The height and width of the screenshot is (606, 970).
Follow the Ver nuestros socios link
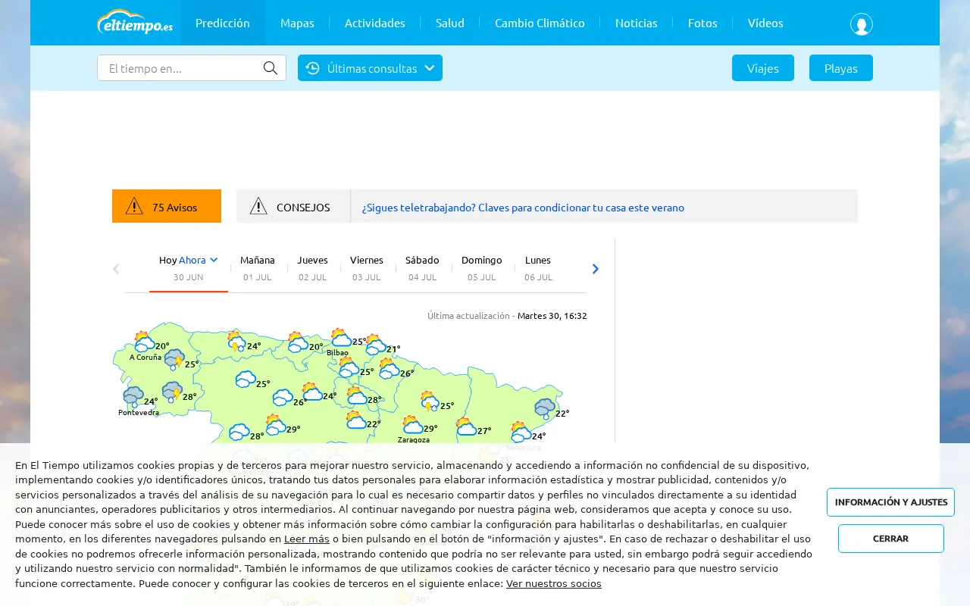[554, 584]
